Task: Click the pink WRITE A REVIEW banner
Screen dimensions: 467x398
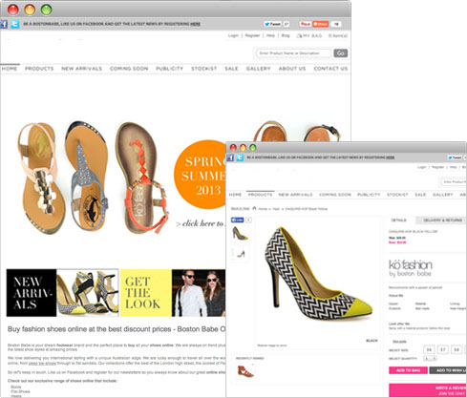Action: pyautogui.click(x=428, y=390)
